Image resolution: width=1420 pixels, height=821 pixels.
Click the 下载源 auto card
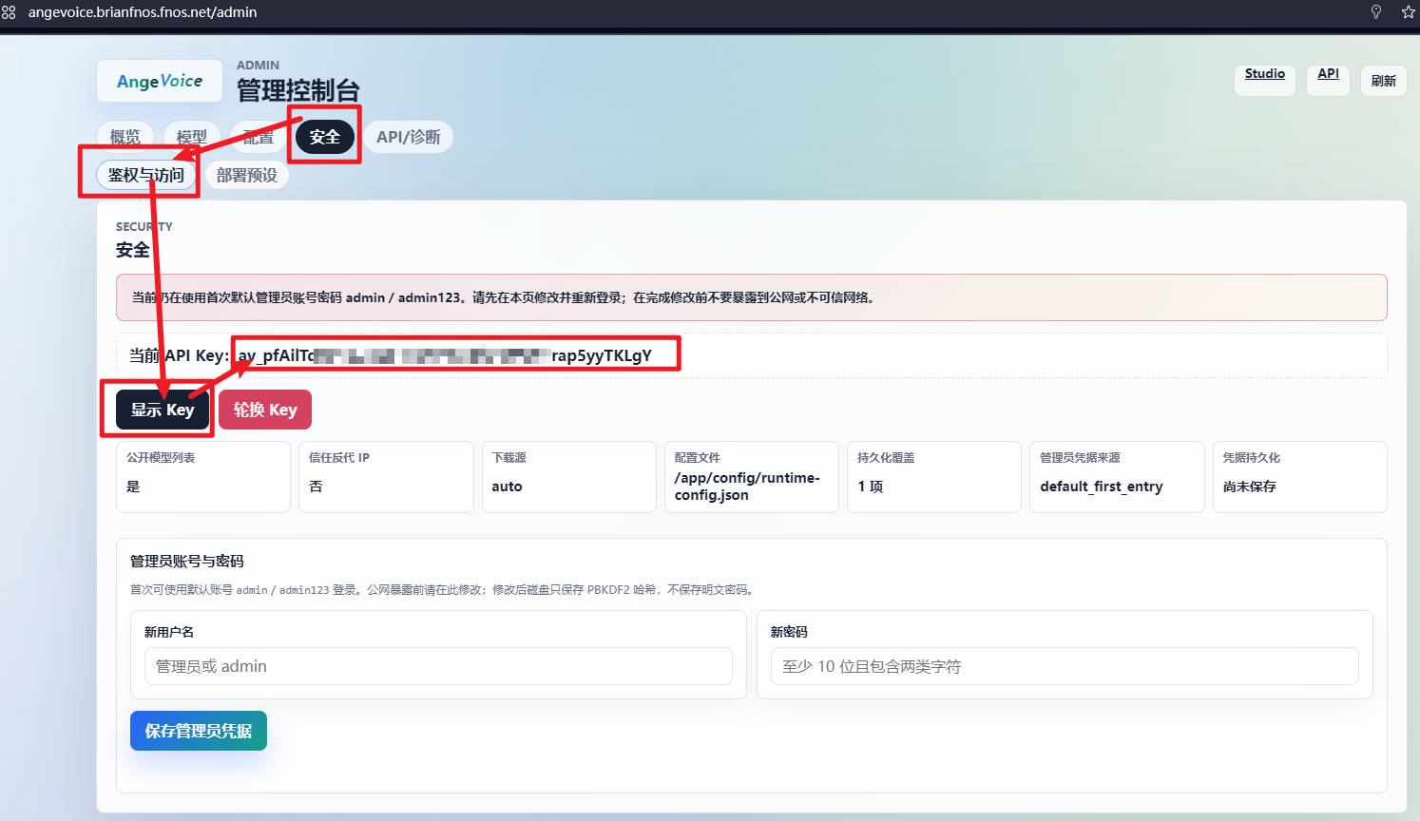(568, 477)
